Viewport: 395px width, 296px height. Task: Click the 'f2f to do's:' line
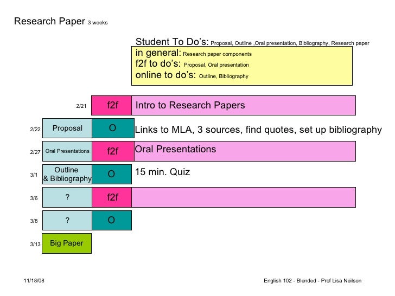click(x=192, y=64)
